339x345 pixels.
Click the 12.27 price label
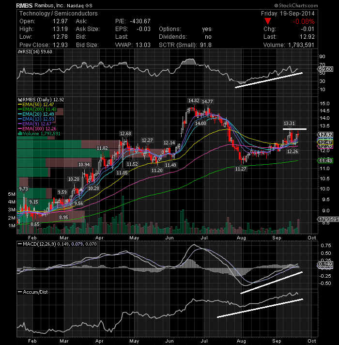click(147, 141)
